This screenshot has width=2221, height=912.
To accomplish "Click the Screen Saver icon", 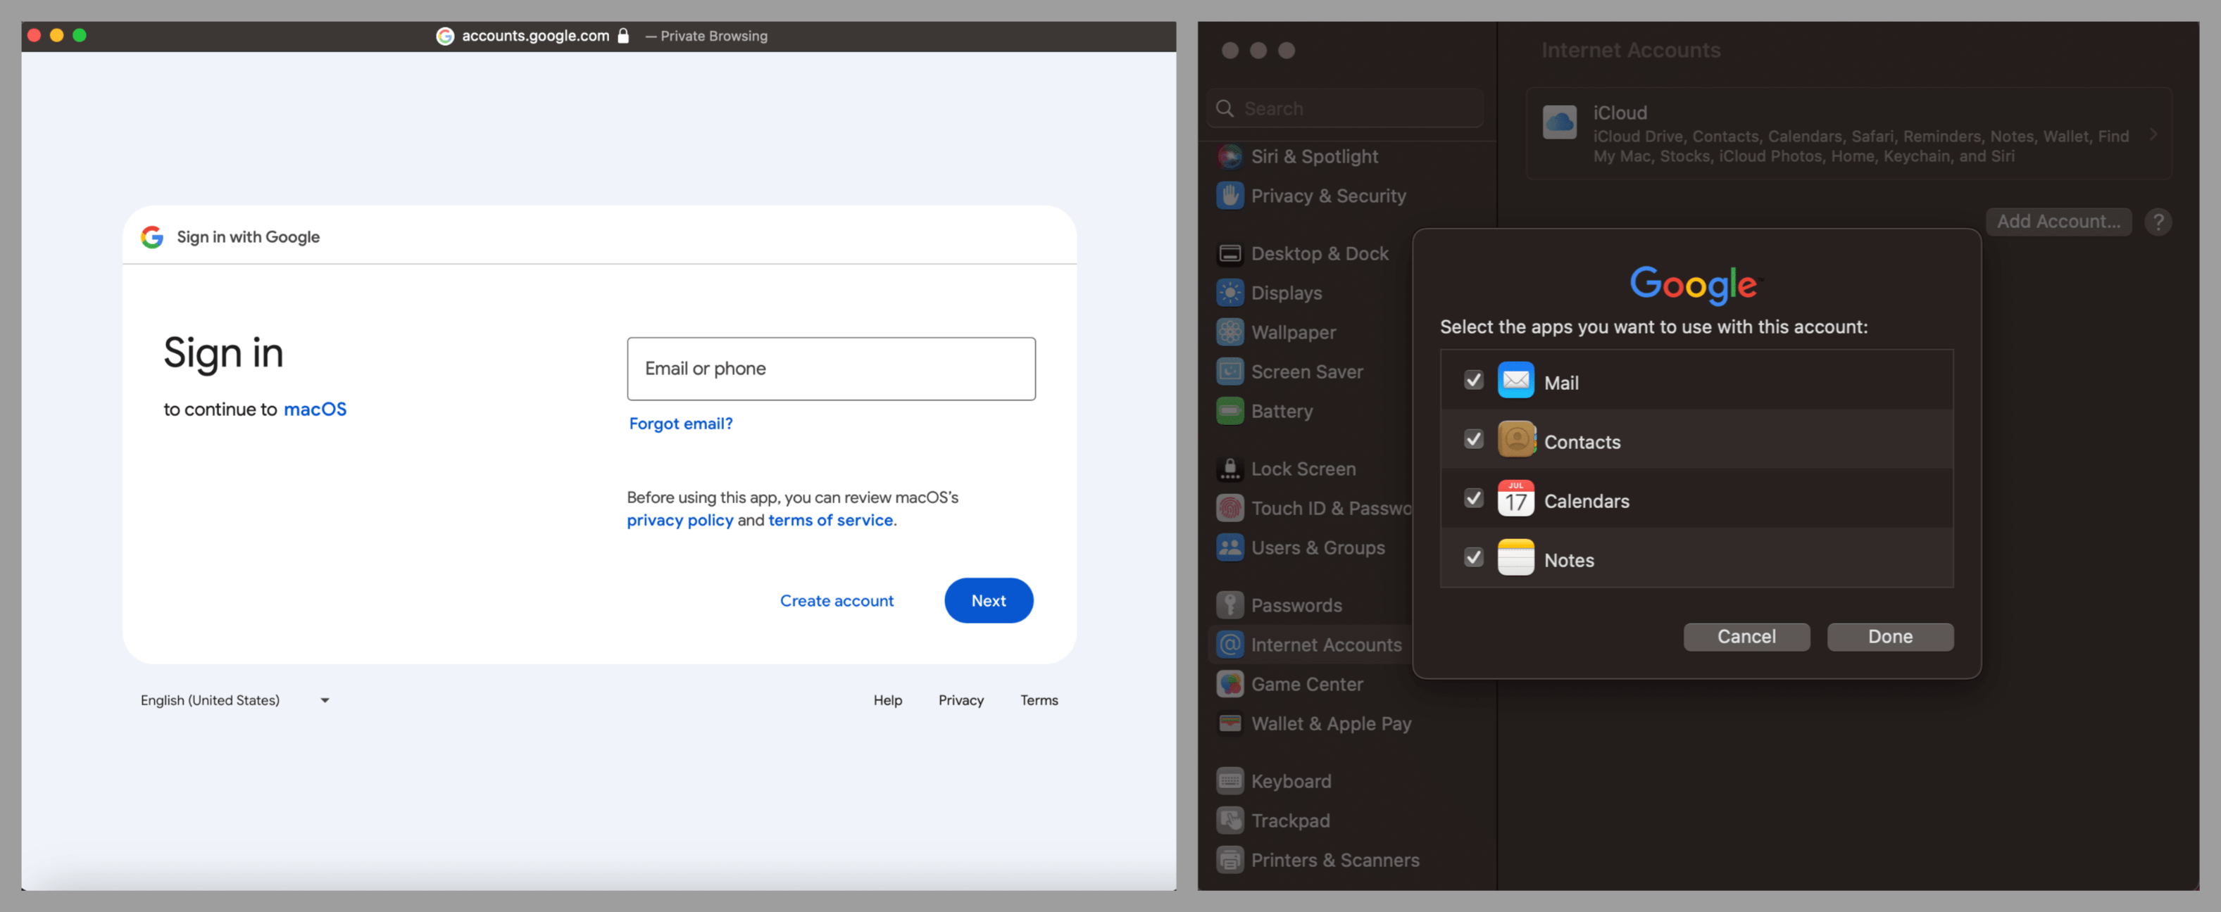I will tap(1230, 372).
